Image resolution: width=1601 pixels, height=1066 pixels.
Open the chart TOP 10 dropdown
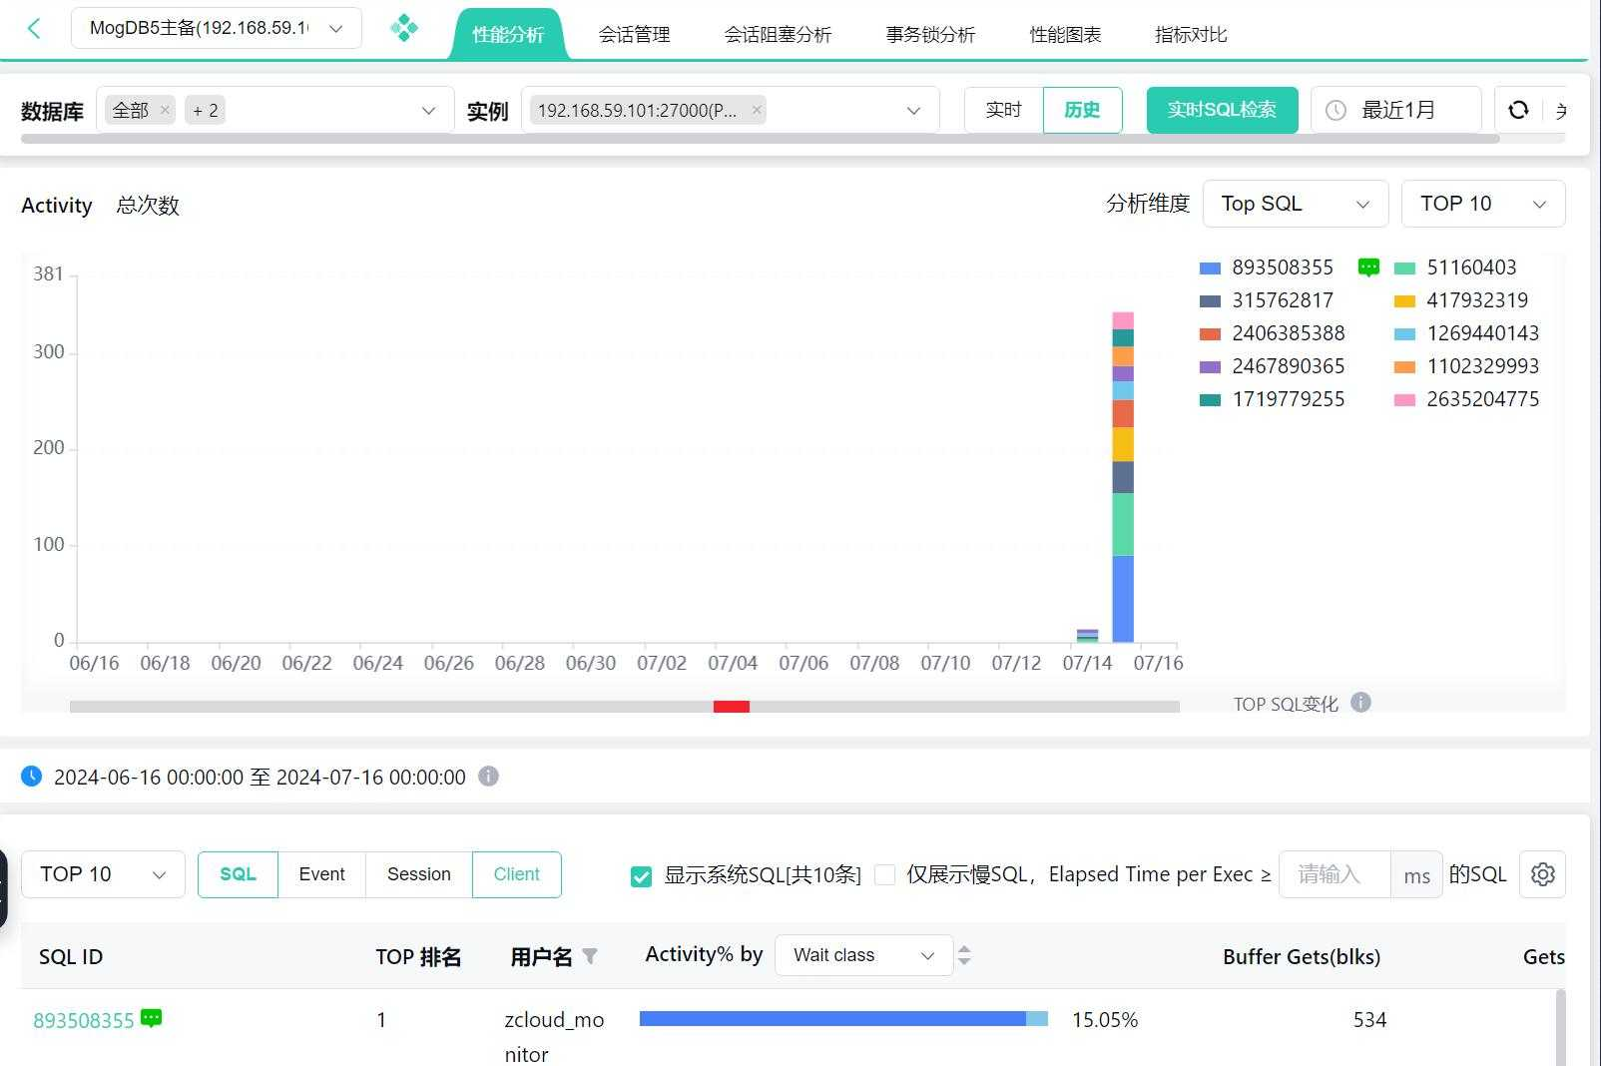[x=1483, y=204]
